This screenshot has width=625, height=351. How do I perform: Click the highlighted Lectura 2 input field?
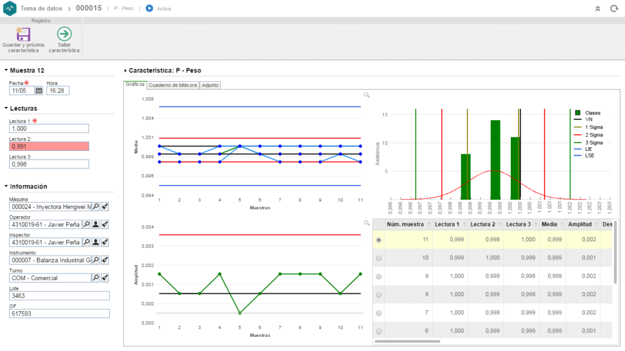click(49, 147)
